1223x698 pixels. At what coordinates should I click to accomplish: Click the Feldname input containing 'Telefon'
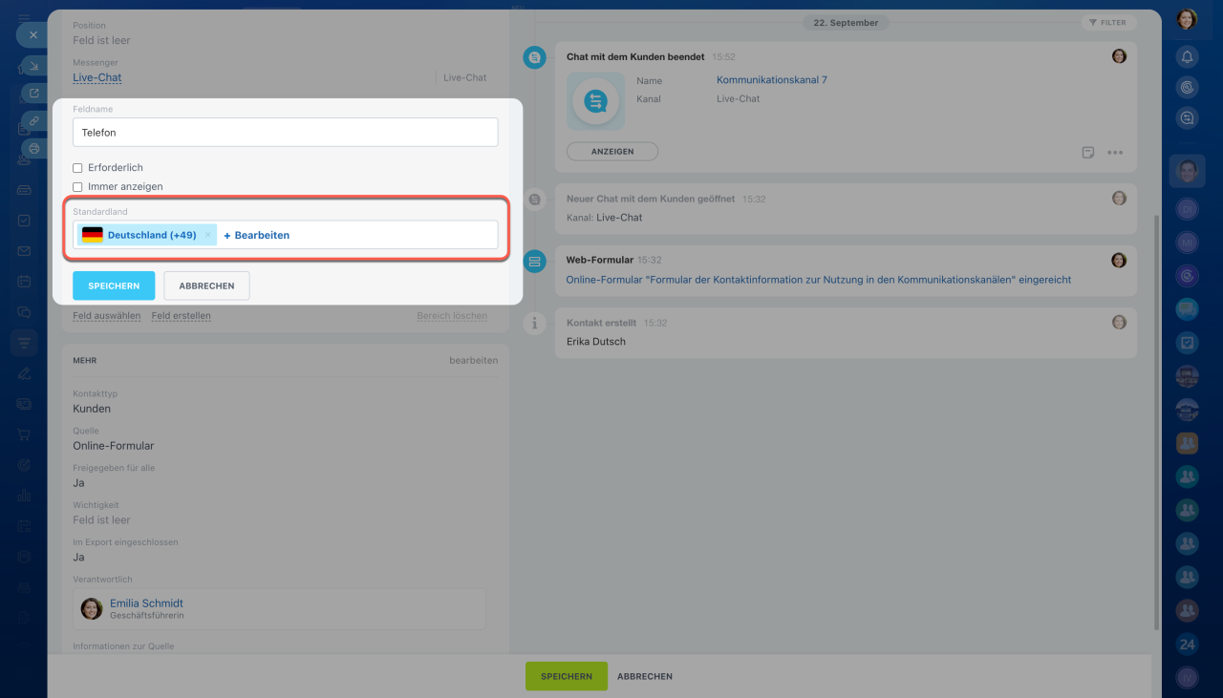pos(286,133)
